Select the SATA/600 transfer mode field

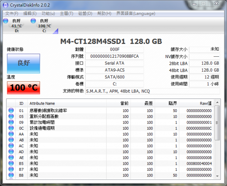pos(115,77)
